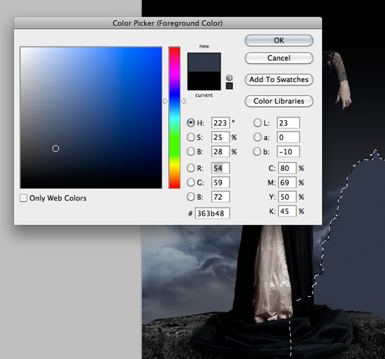Screen dimensions: 385x359
Task: Click the blue field showing 72
Action: coord(221,197)
